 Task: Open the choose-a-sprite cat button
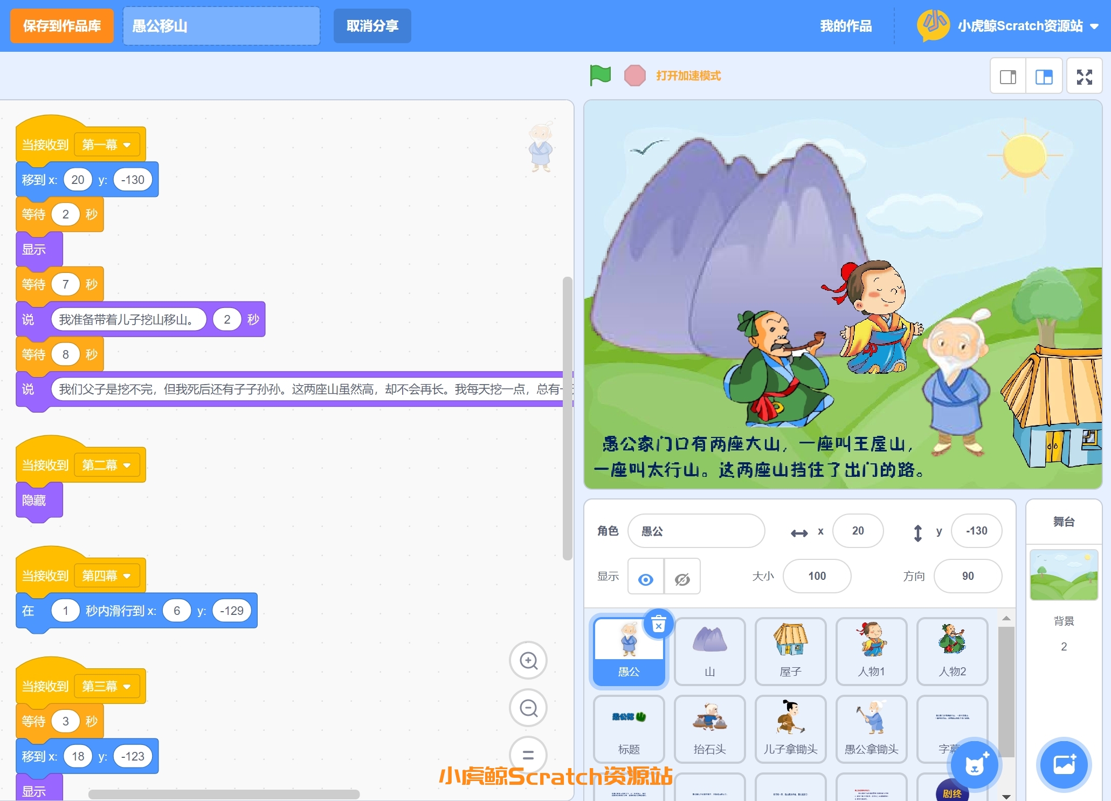click(x=975, y=765)
